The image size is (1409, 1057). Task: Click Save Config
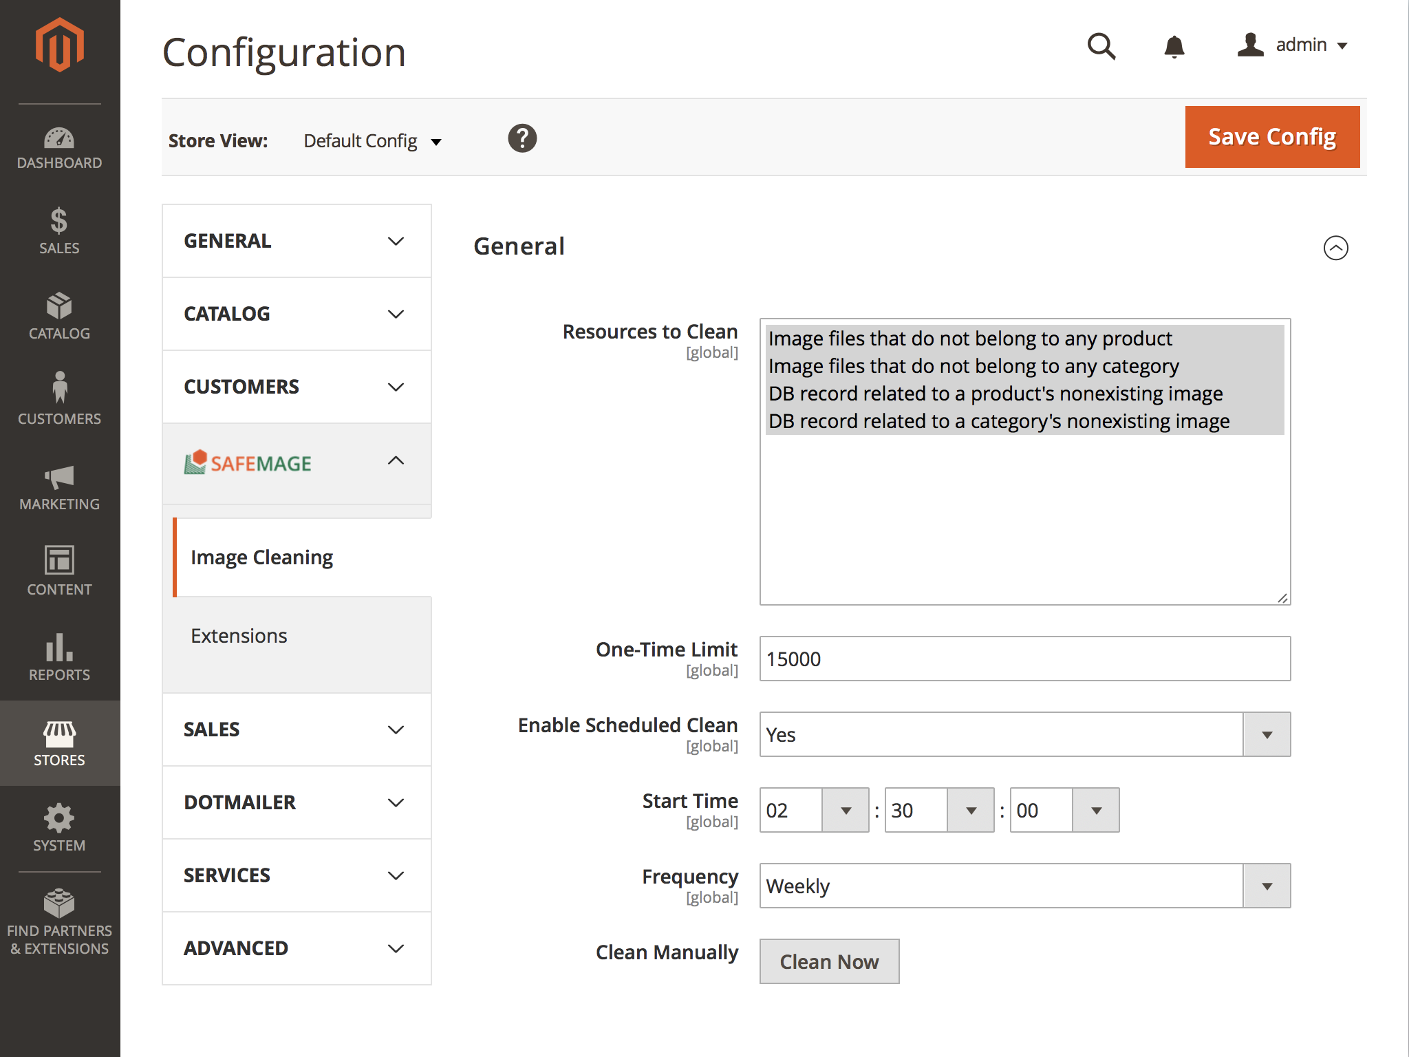[x=1271, y=136]
